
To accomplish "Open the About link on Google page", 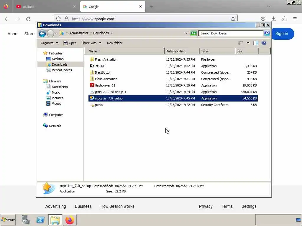I will point(13,34).
